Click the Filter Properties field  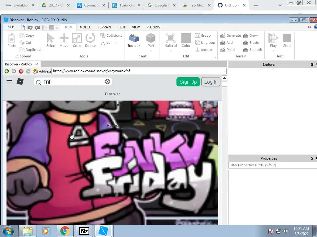click(272, 165)
